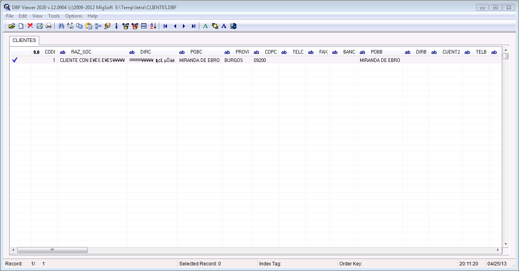
Task: Click 'Order Key:' in status bar
Action: tap(351, 264)
